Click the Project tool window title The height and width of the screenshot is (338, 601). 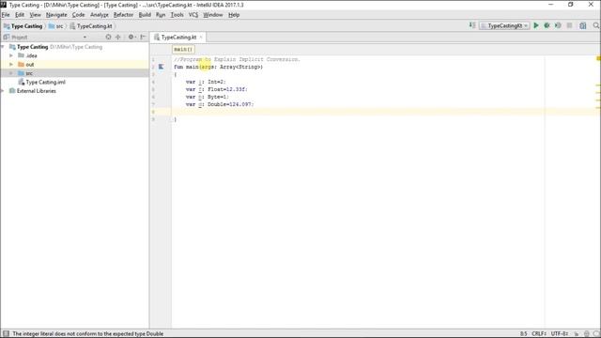pos(19,38)
